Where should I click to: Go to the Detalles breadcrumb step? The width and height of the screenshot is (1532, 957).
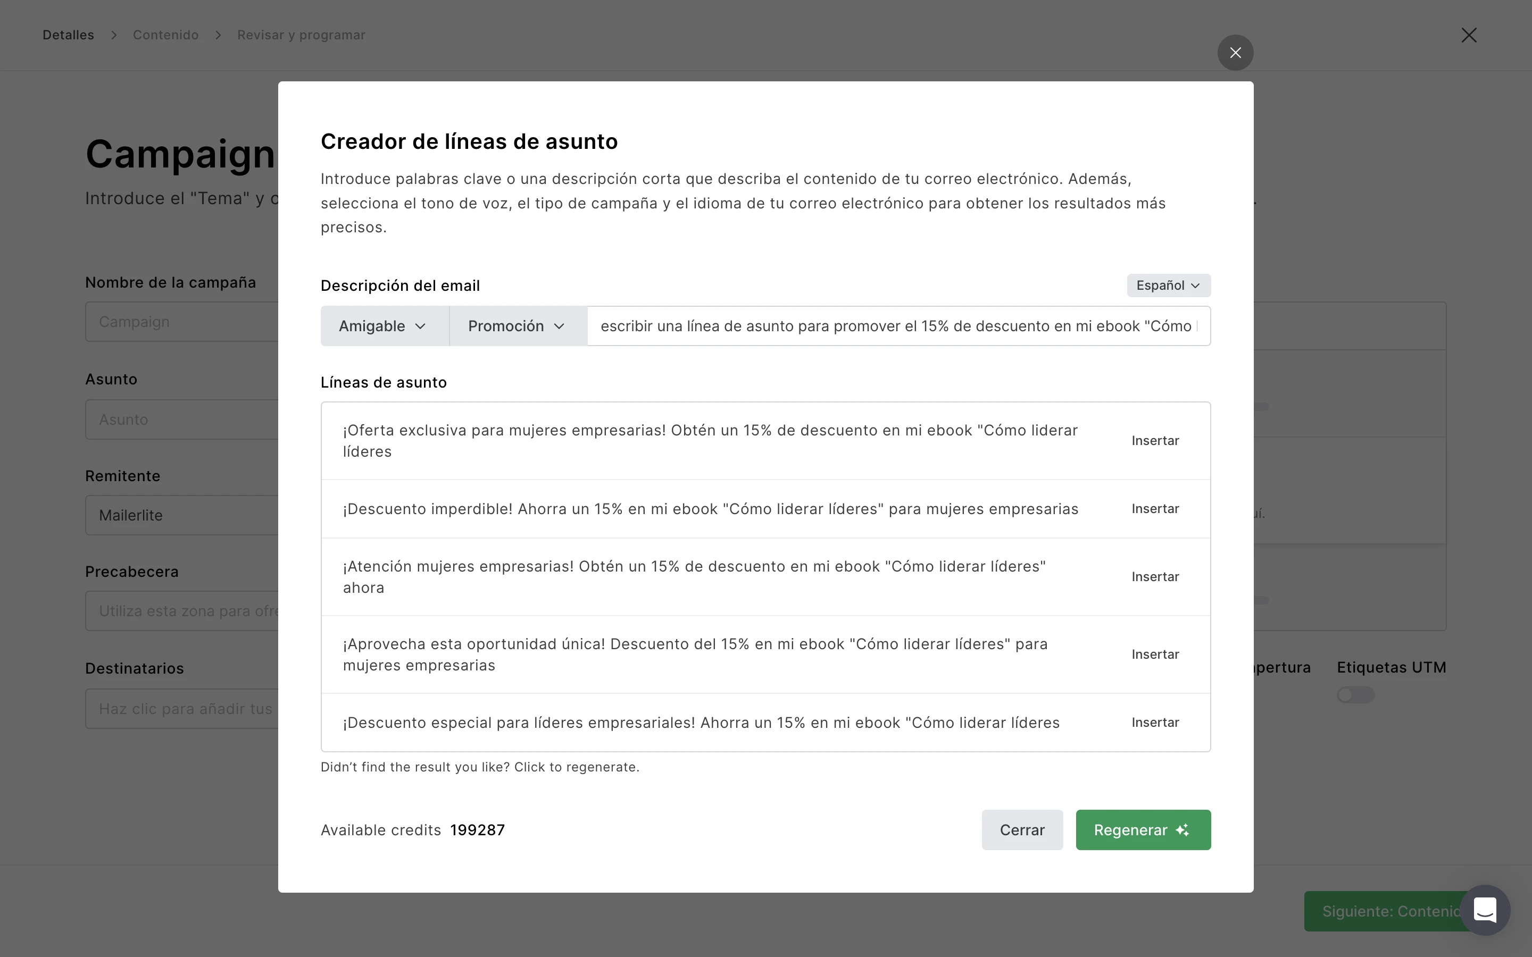[x=69, y=35]
